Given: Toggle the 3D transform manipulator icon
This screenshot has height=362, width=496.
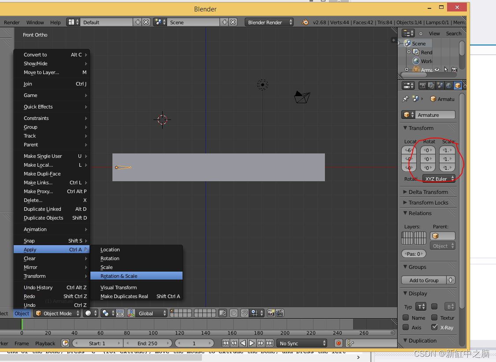Looking at the screenshot, I should point(131,313).
